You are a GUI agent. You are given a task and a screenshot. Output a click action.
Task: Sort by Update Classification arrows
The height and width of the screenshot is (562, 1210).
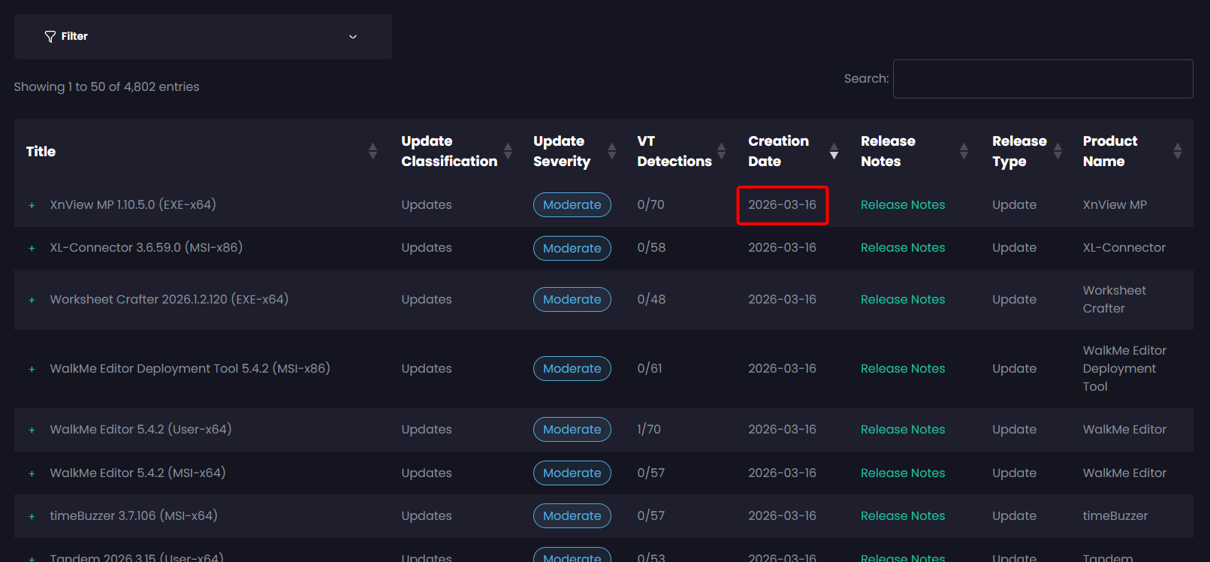(508, 151)
